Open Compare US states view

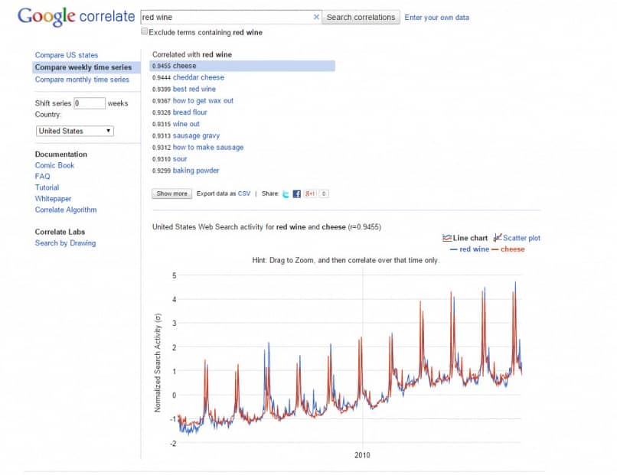[x=66, y=55]
